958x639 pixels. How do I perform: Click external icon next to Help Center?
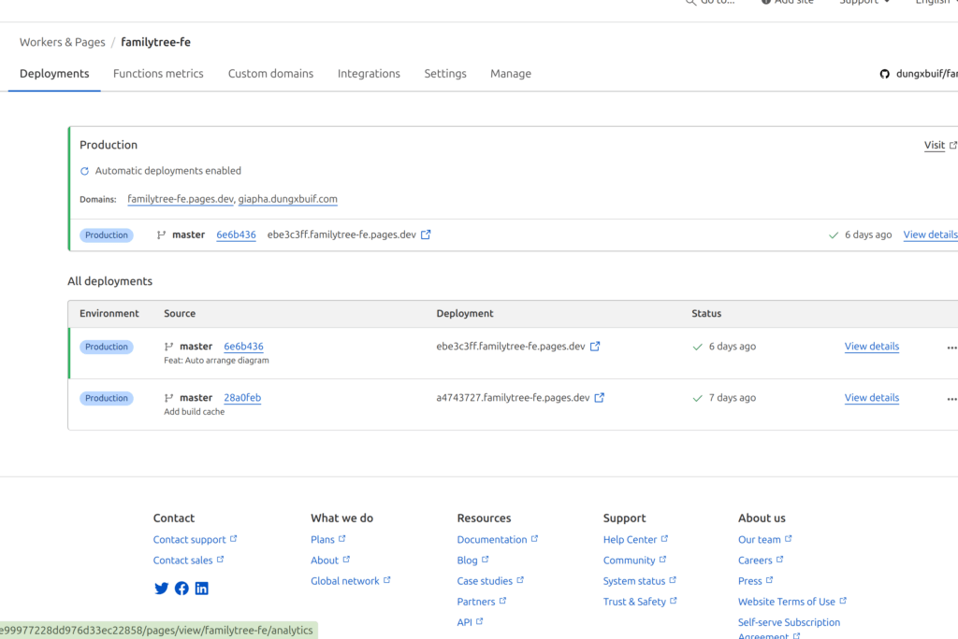click(x=665, y=539)
